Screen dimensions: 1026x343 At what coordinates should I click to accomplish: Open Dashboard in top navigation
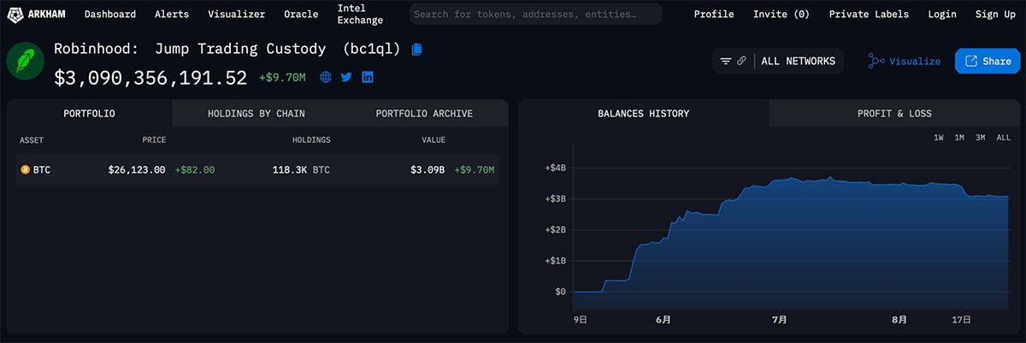tap(110, 15)
